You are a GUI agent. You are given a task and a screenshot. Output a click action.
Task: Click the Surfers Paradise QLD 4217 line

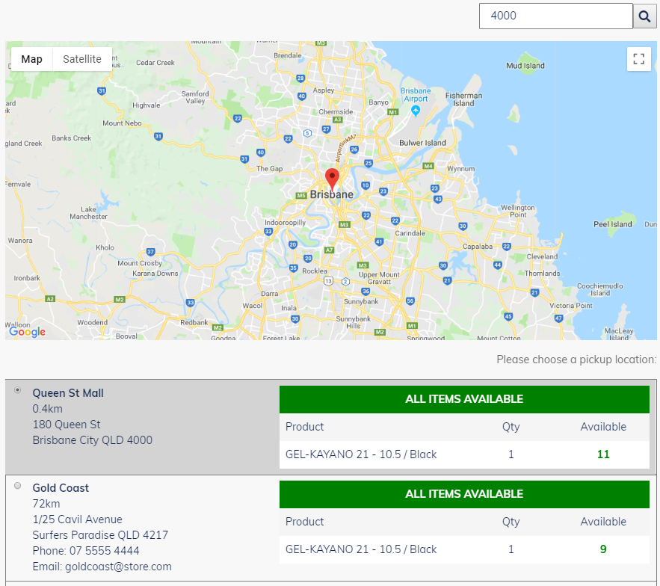[100, 535]
